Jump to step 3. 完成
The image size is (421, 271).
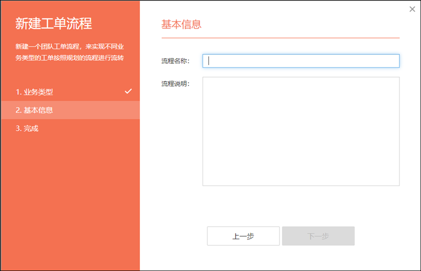[x=27, y=128]
